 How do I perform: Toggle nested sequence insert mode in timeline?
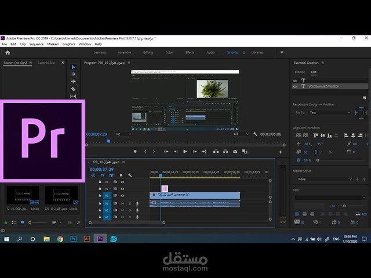[93, 175]
